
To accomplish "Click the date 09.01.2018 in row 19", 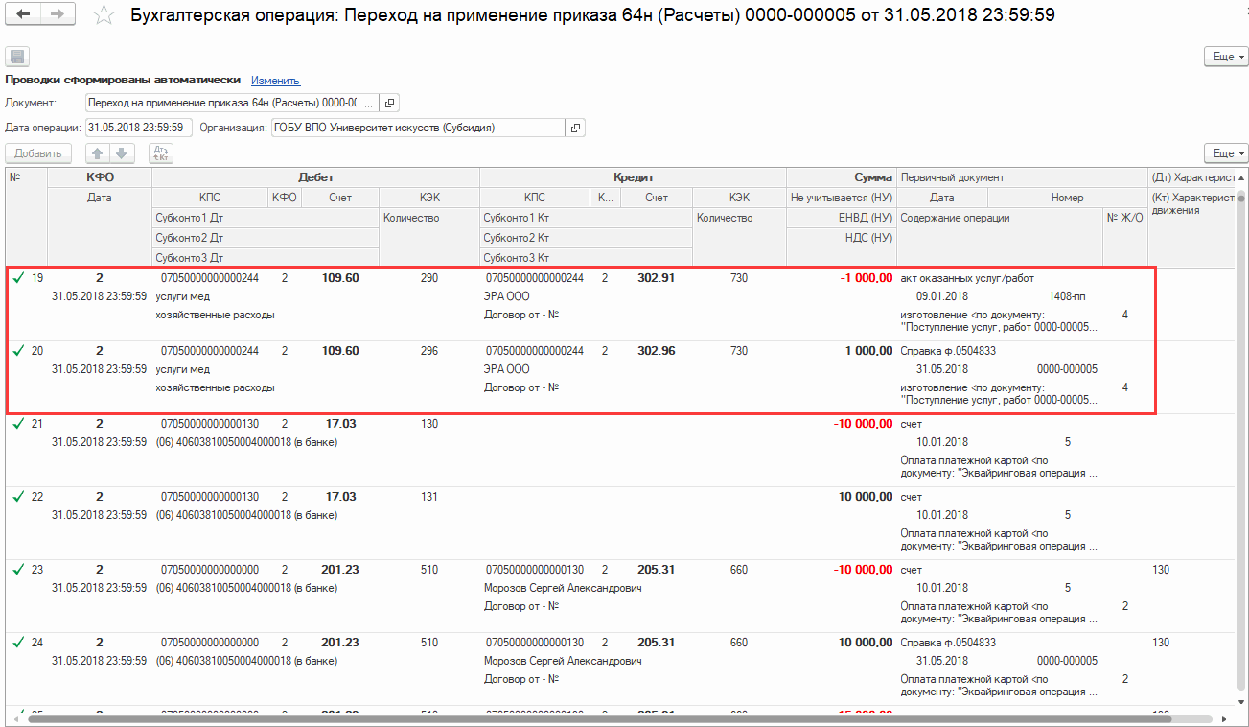I will 942,296.
